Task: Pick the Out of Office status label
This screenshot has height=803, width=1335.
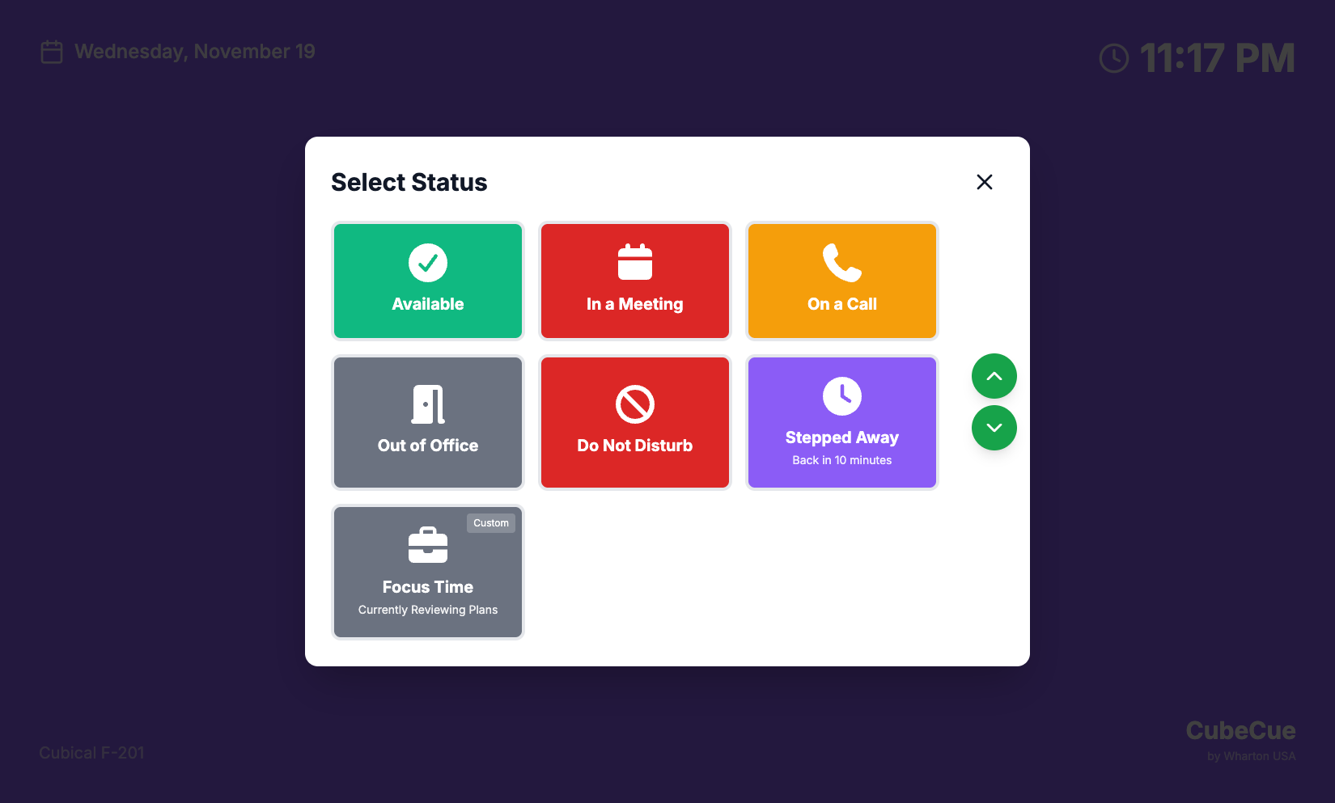Action: pos(428,446)
